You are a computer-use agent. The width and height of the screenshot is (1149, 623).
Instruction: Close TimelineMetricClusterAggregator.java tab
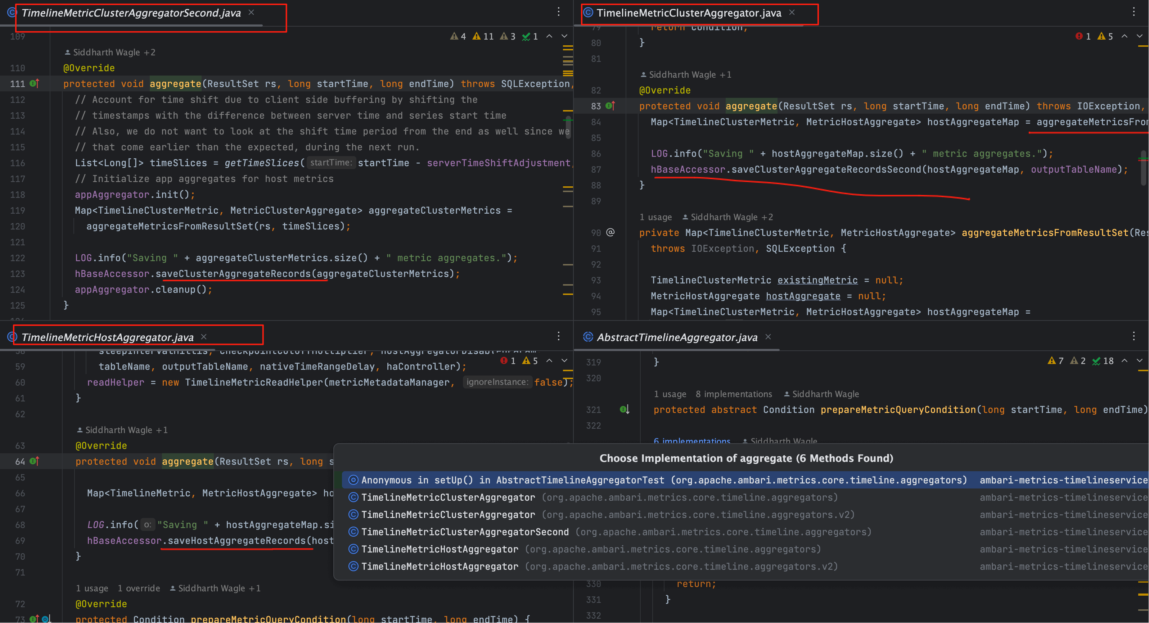tap(792, 13)
